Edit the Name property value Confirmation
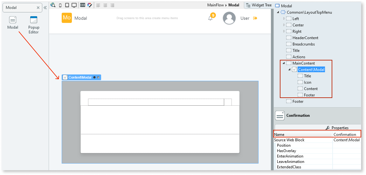The image size is (366, 175). pyautogui.click(x=347, y=135)
